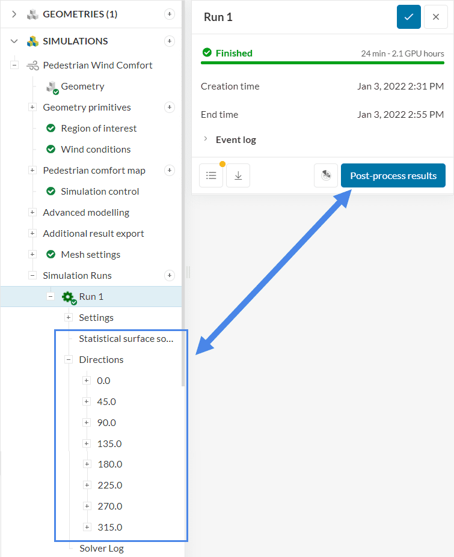Click the green check beside Wind conditions
The width and height of the screenshot is (454, 557).
[50, 149]
